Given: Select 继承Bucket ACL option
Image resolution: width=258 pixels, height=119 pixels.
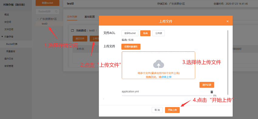Looking at the screenshot, I should (x=130, y=33).
